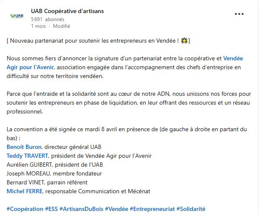
Task: Click the 'Modifié' edited label
Action: 61,26
